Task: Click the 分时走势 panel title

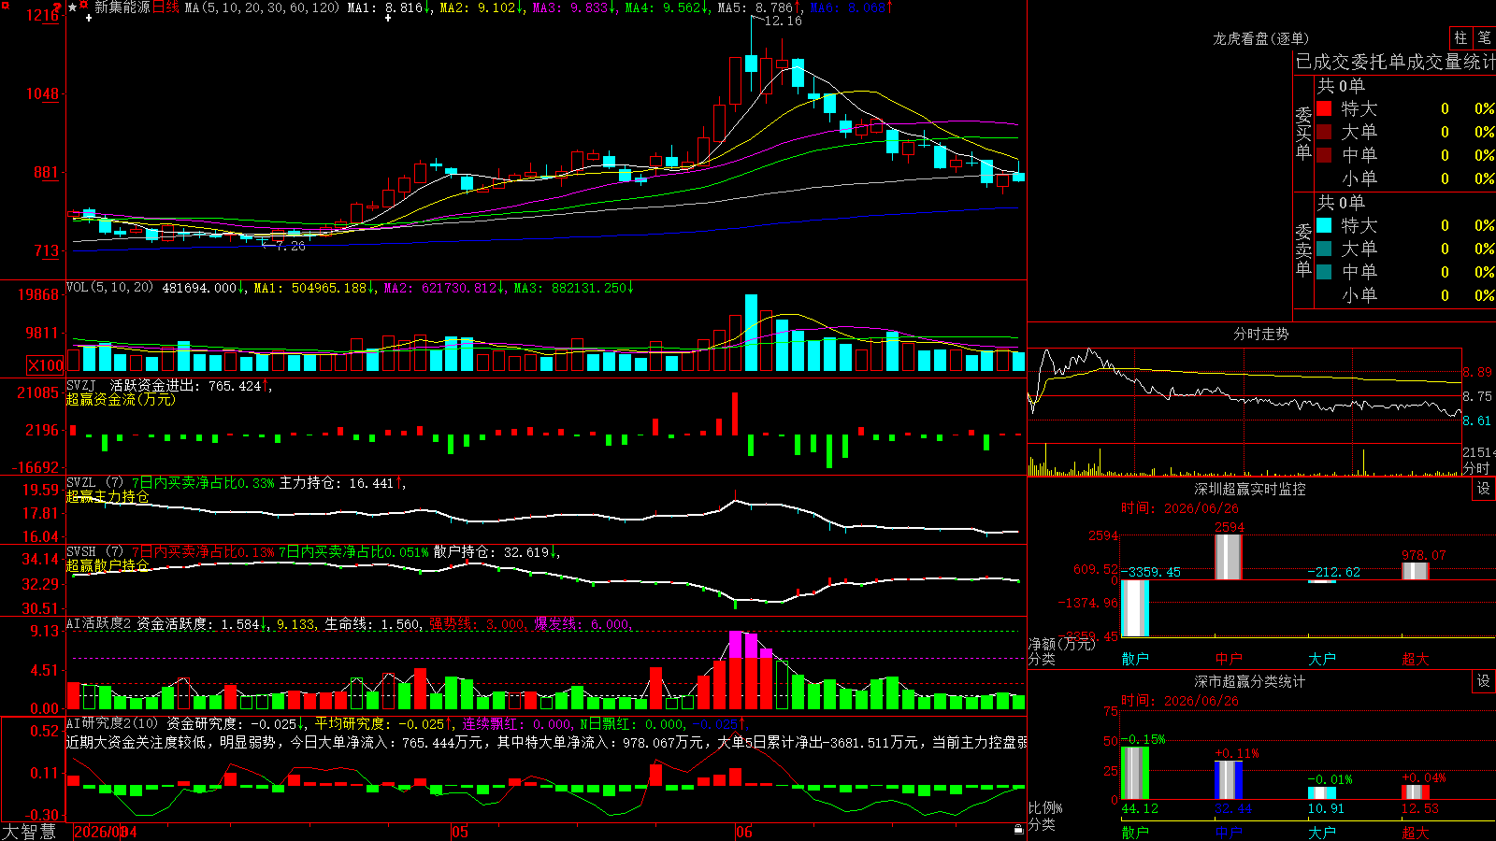Action: coord(1260,334)
